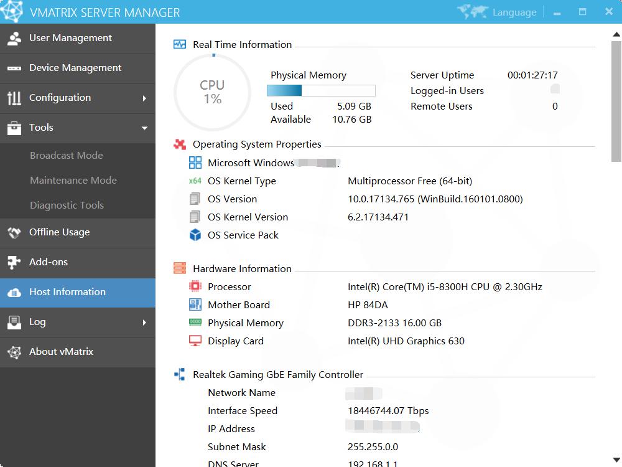622x467 pixels.
Task: Click the Hardware Information orange server icon
Action: tap(180, 268)
